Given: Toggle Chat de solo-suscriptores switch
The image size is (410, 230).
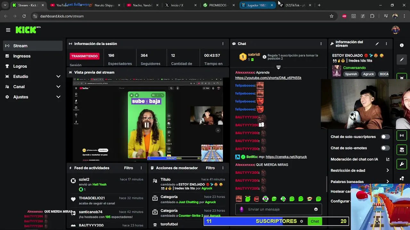Looking at the screenshot, I should pyautogui.click(x=385, y=137).
